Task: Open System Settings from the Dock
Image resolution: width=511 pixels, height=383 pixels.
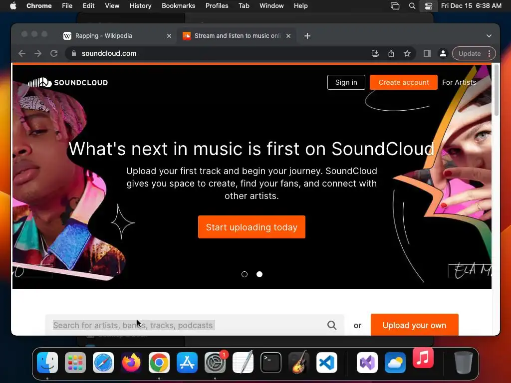Action: click(215, 363)
